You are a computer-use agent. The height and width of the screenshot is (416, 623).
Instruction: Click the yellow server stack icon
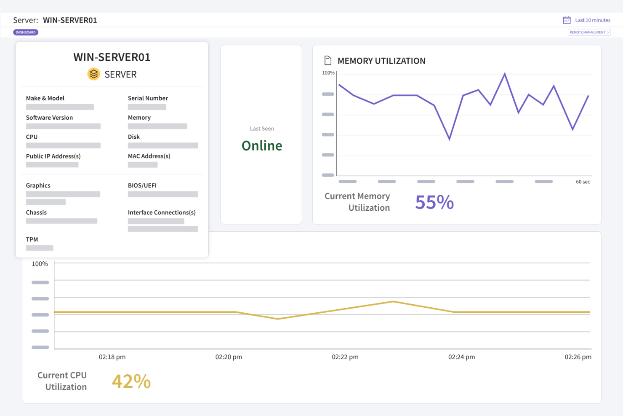coord(93,74)
